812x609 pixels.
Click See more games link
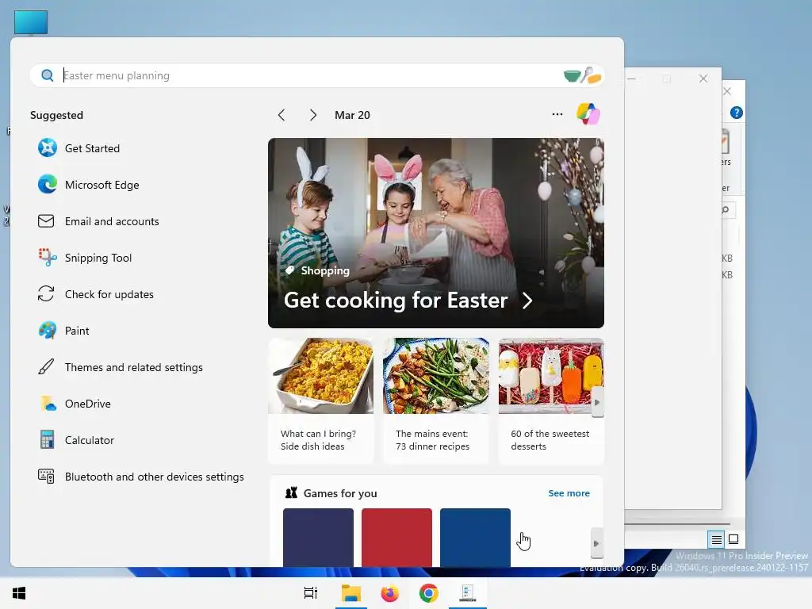coord(569,493)
